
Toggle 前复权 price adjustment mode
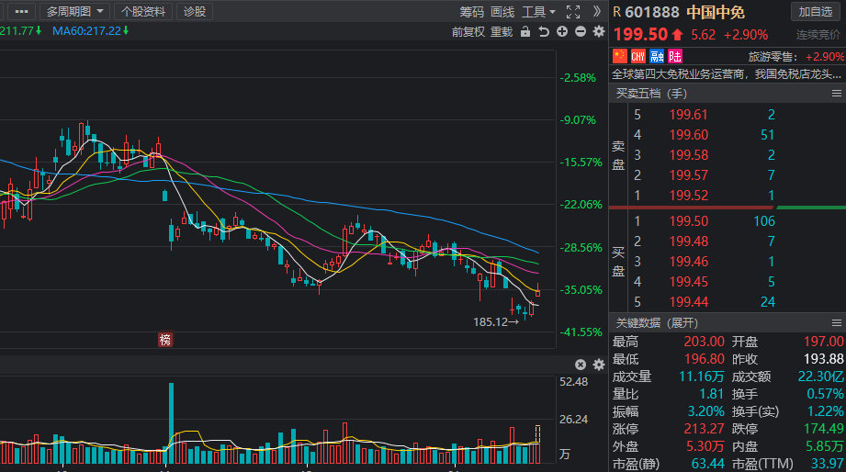pyautogui.click(x=468, y=32)
